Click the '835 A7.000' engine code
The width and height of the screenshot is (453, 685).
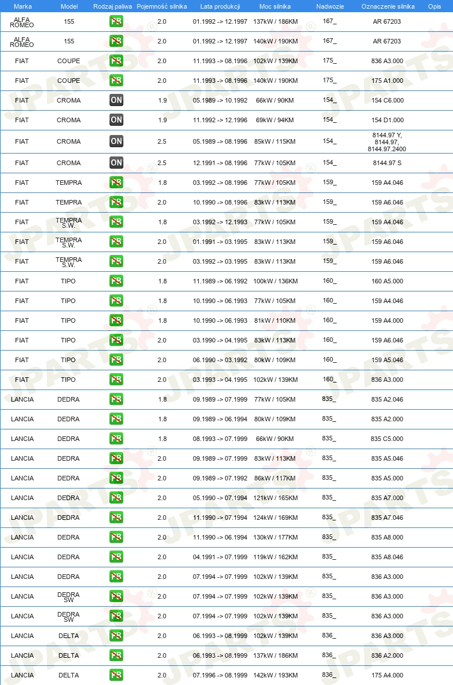click(387, 498)
